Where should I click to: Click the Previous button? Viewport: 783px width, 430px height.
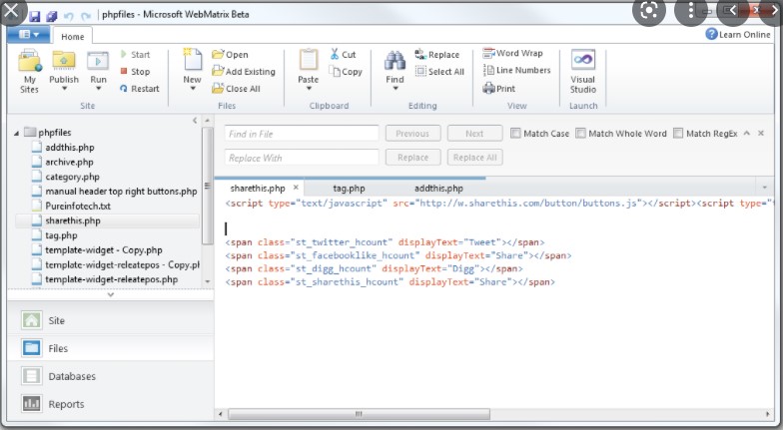click(x=412, y=134)
